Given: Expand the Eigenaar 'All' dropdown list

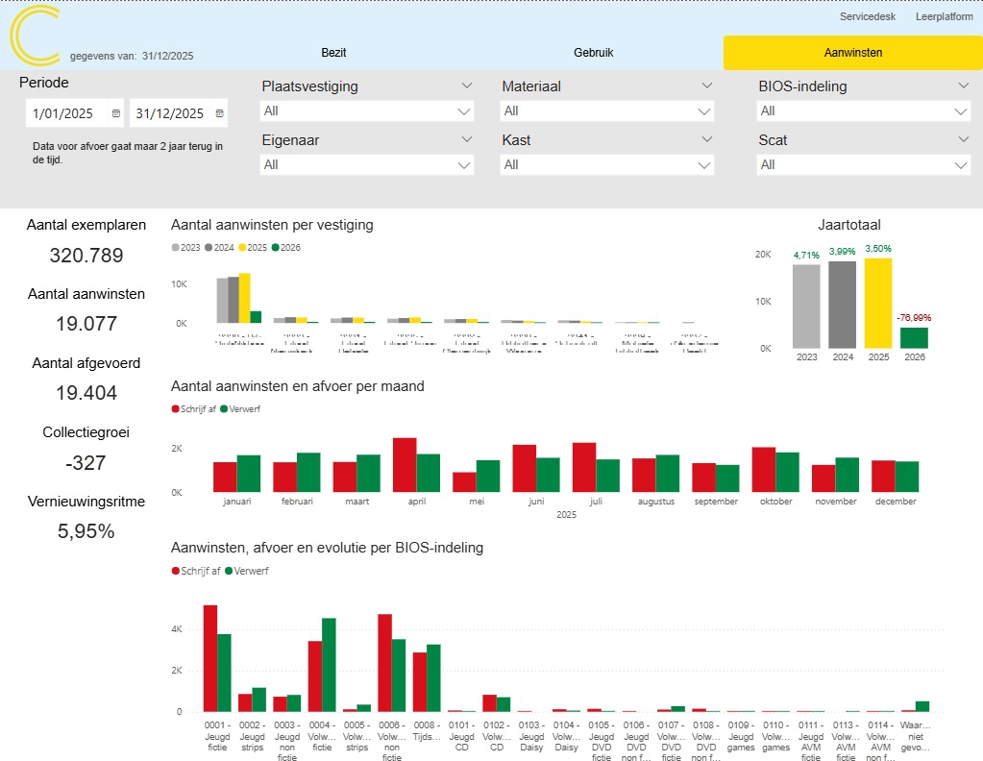Looking at the screenshot, I should (x=367, y=165).
